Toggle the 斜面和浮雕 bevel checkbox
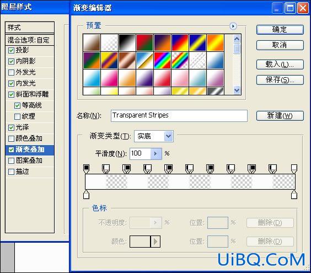 12,94
